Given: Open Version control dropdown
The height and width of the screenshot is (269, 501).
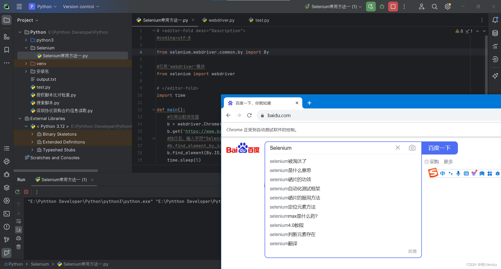Looking at the screenshot, I should pos(81,7).
